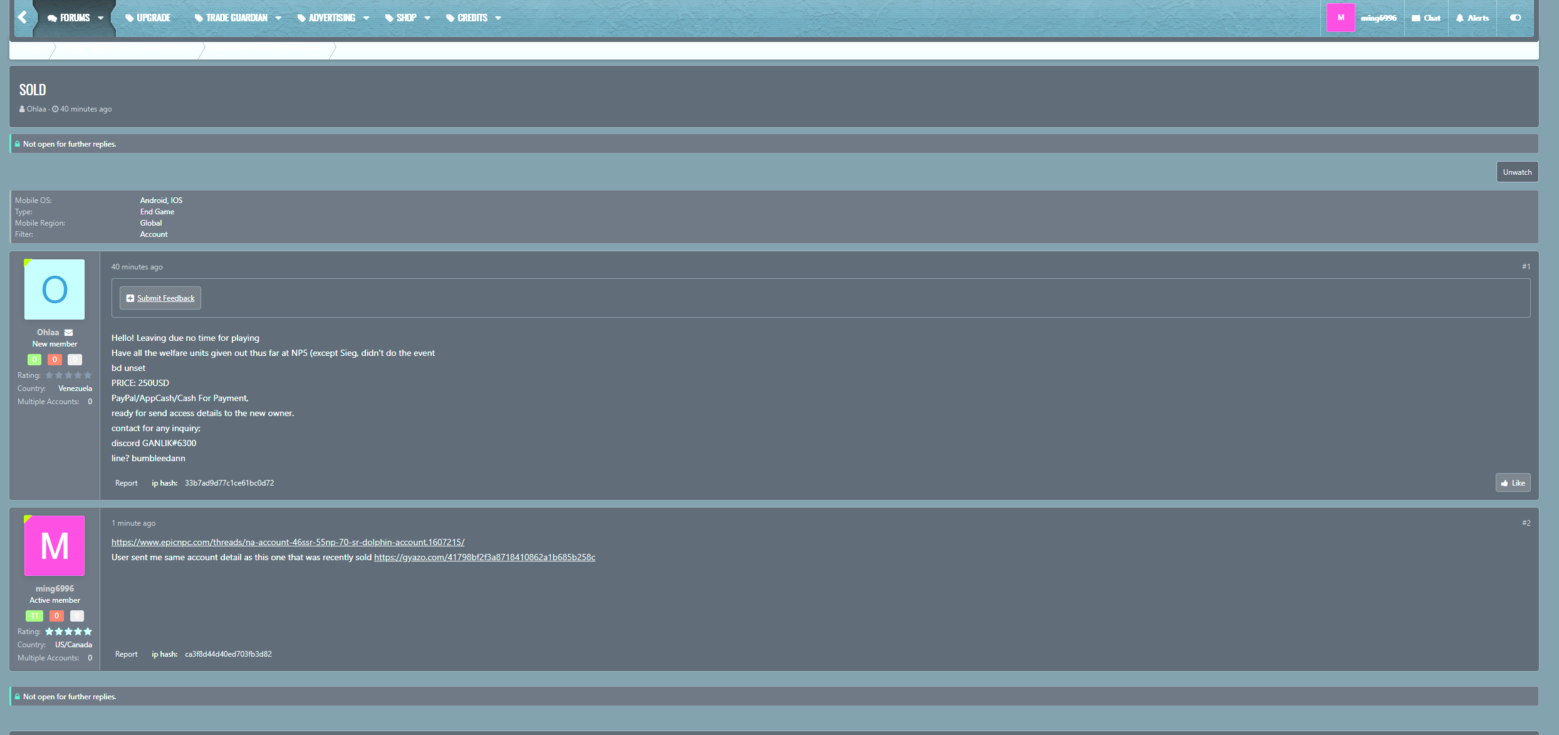Click the thumbs-up Like button
Screen dimensions: 1559x735
pyautogui.click(x=1513, y=483)
